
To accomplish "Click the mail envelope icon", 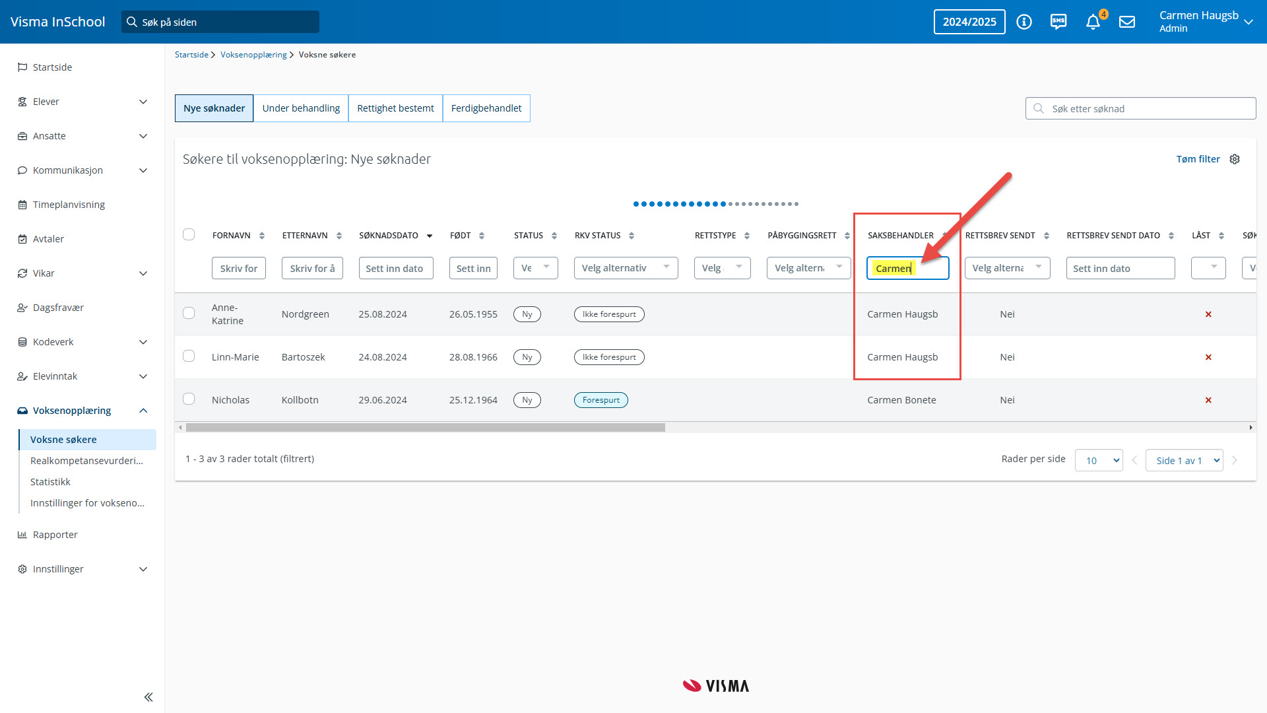I will 1127,22.
